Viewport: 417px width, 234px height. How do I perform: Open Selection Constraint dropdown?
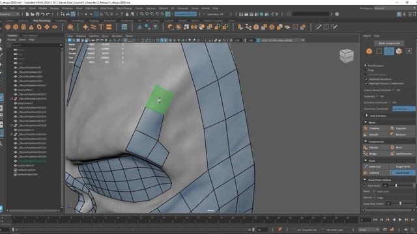390,103
